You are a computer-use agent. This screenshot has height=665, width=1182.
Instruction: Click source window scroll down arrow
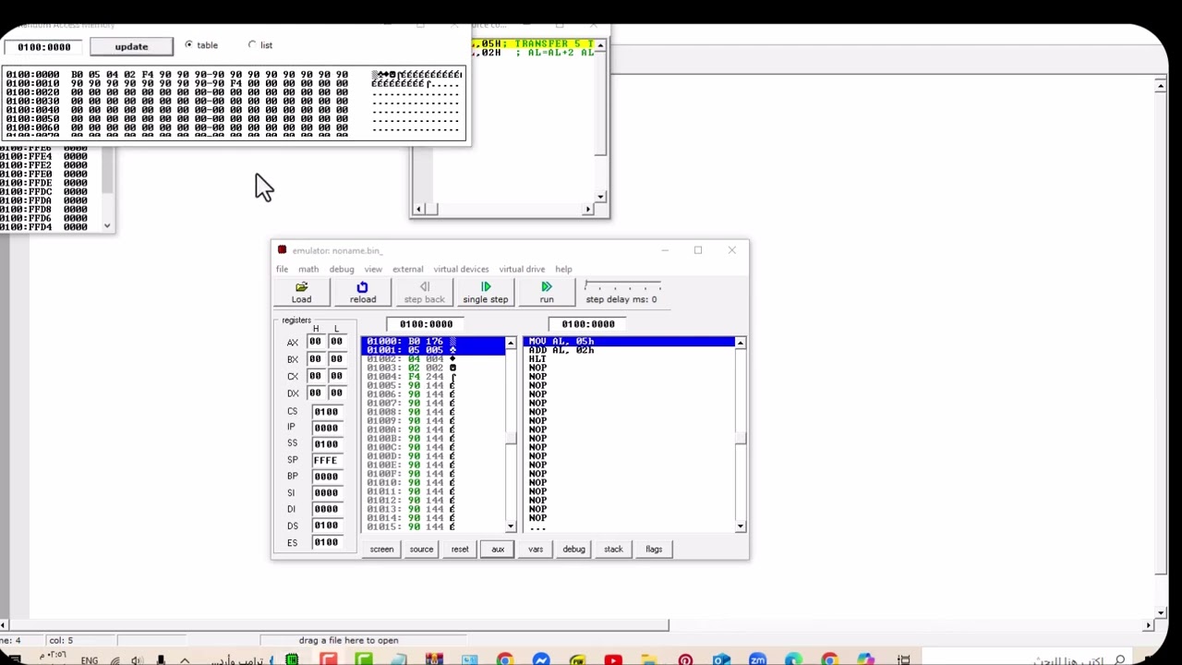[601, 196]
